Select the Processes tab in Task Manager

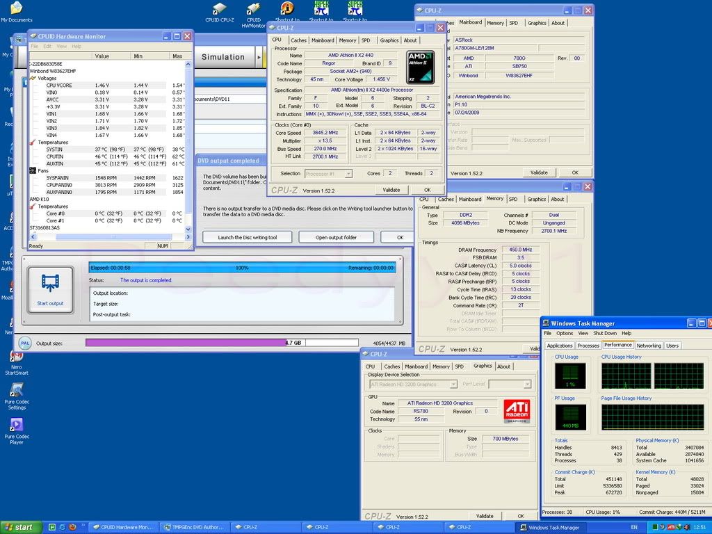(588, 346)
